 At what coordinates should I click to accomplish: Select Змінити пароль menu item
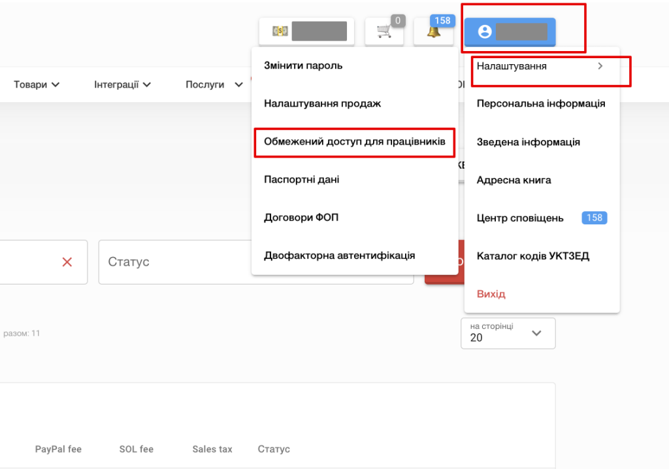tap(303, 65)
